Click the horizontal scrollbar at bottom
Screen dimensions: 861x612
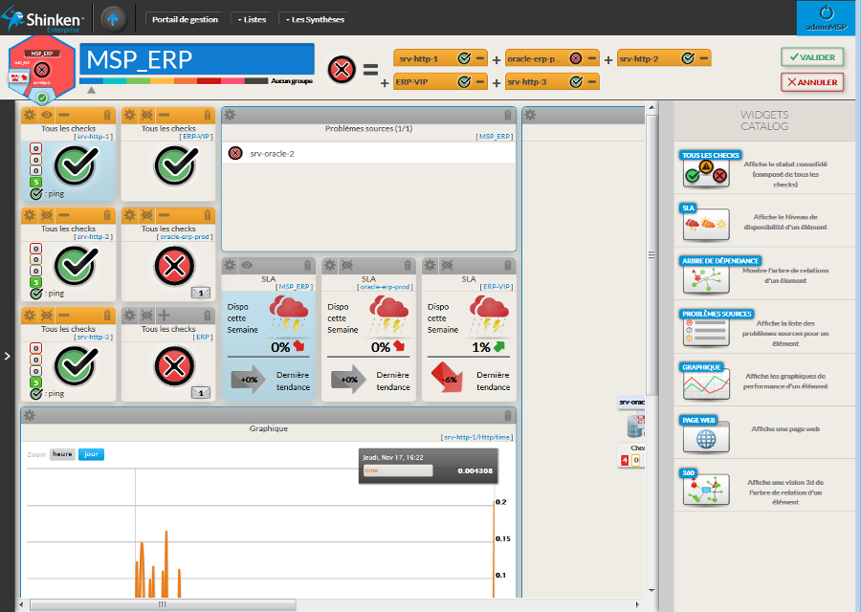point(163,604)
